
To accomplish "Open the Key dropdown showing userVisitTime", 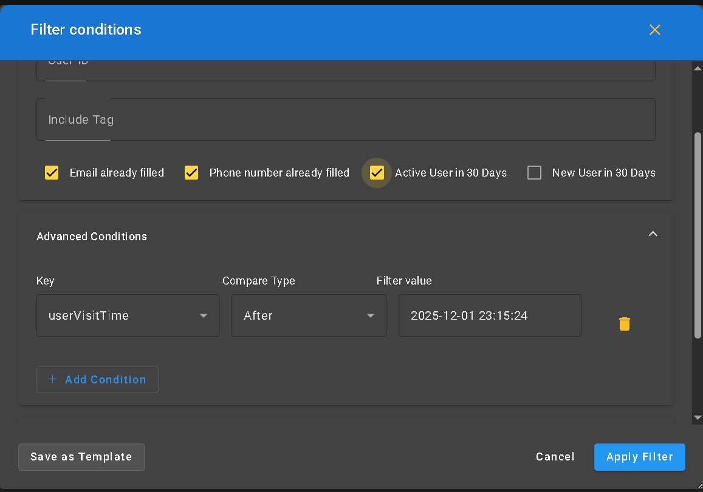I will pyautogui.click(x=128, y=315).
